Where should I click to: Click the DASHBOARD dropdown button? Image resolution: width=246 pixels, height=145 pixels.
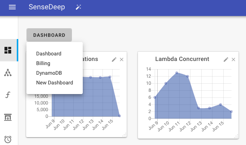[x=49, y=35]
